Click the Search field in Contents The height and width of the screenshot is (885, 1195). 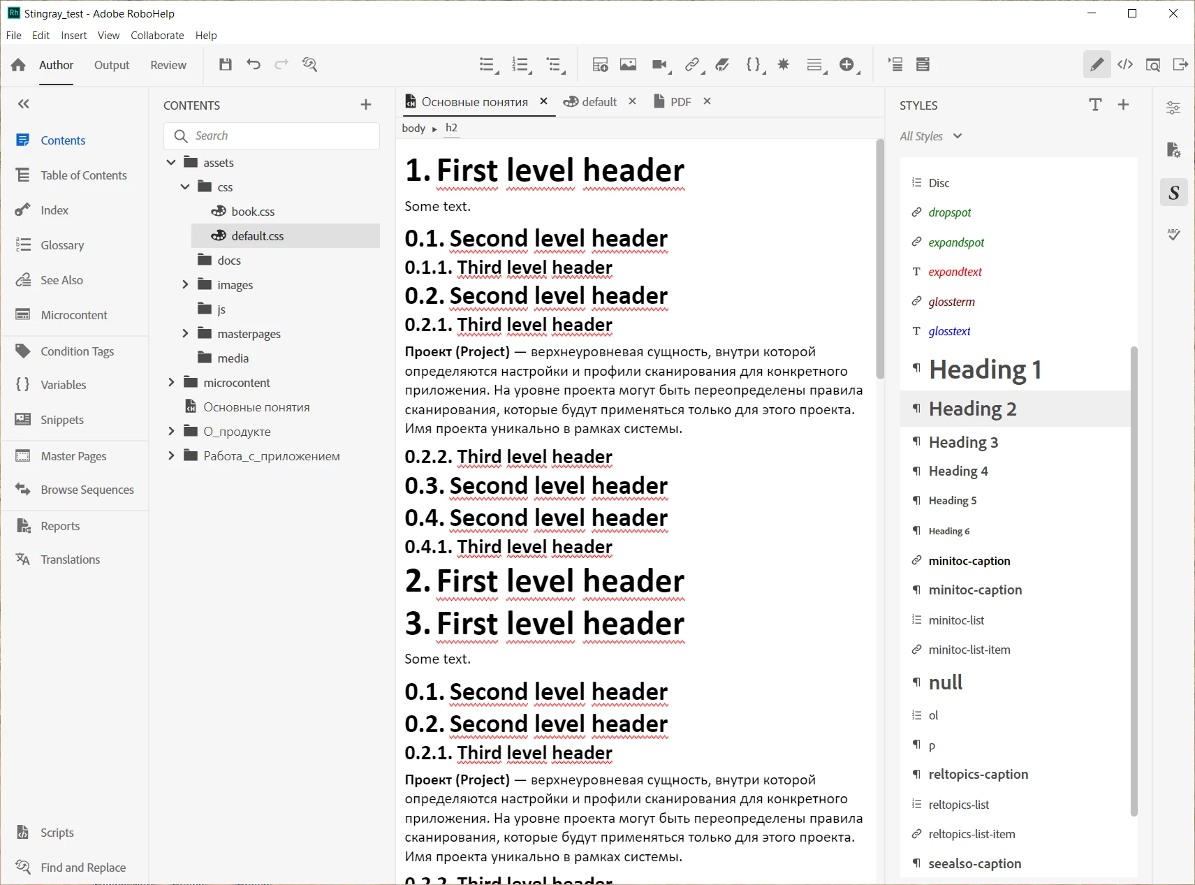click(272, 136)
